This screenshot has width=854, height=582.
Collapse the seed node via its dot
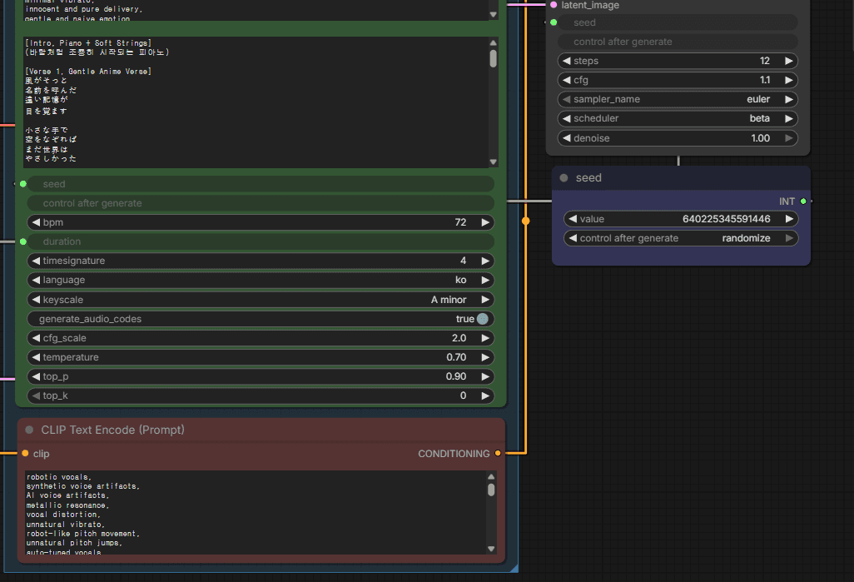[564, 178]
